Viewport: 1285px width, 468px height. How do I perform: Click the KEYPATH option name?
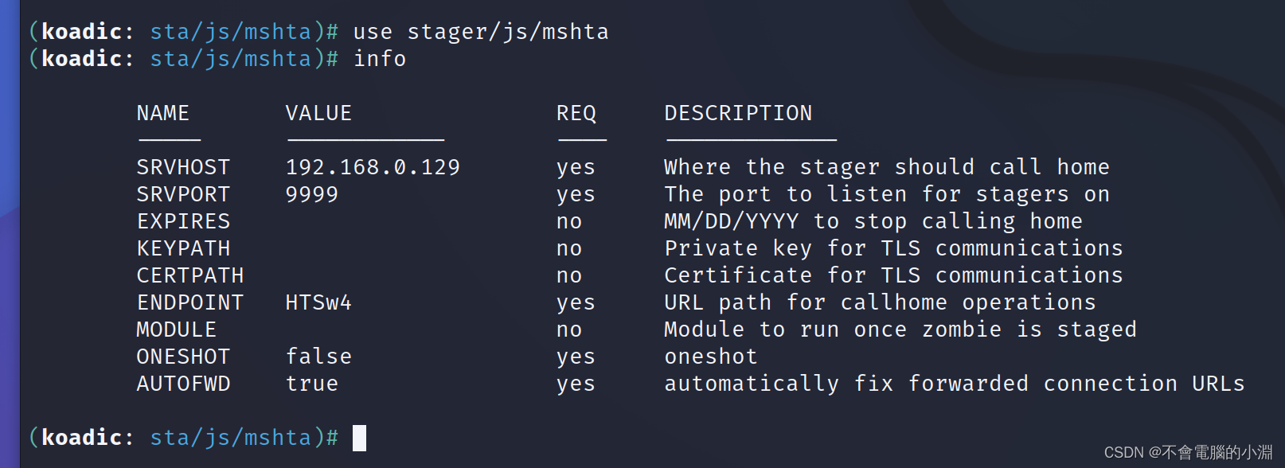pos(183,248)
